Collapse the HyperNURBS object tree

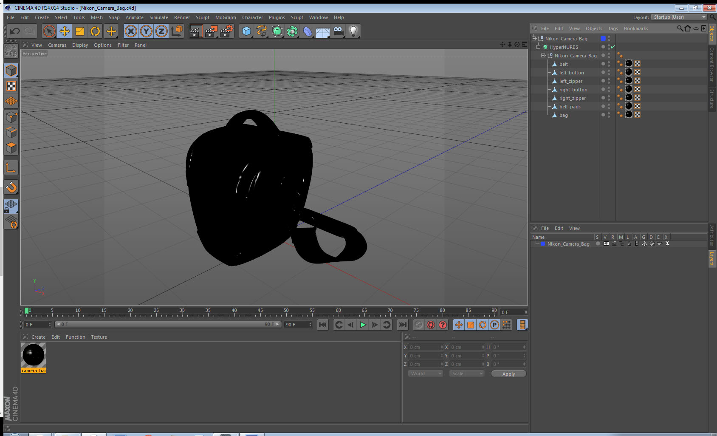click(538, 47)
